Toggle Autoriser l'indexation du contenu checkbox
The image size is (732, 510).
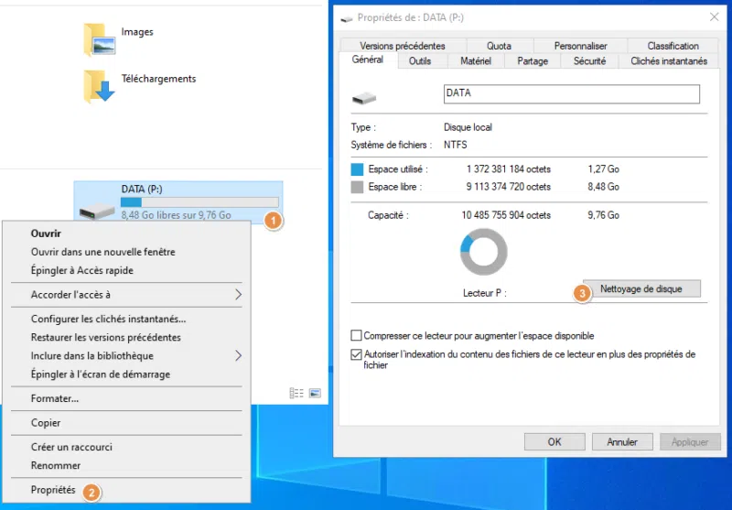point(356,354)
